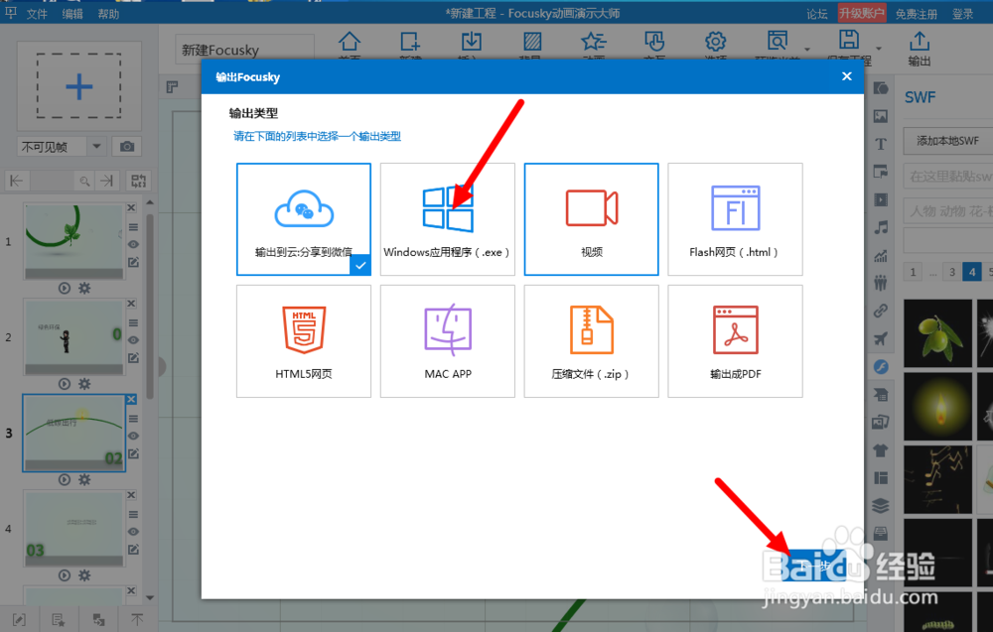Click the 输出 export toolbar icon

919,48
